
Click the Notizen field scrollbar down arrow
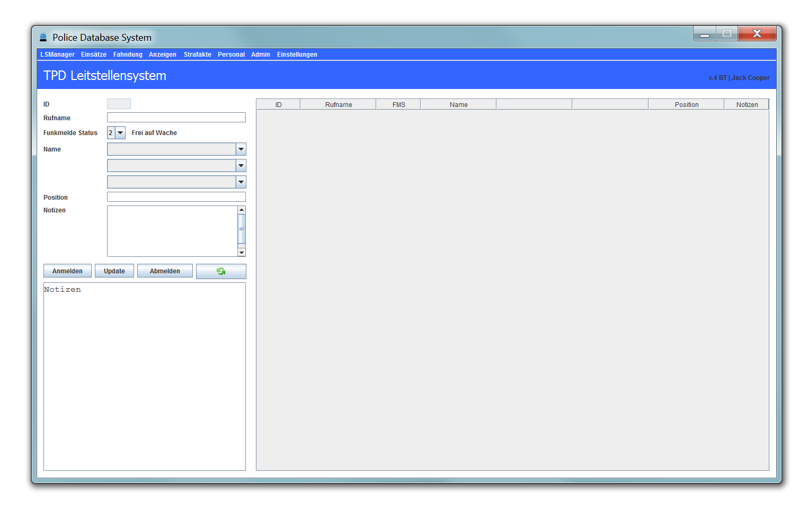click(x=242, y=253)
